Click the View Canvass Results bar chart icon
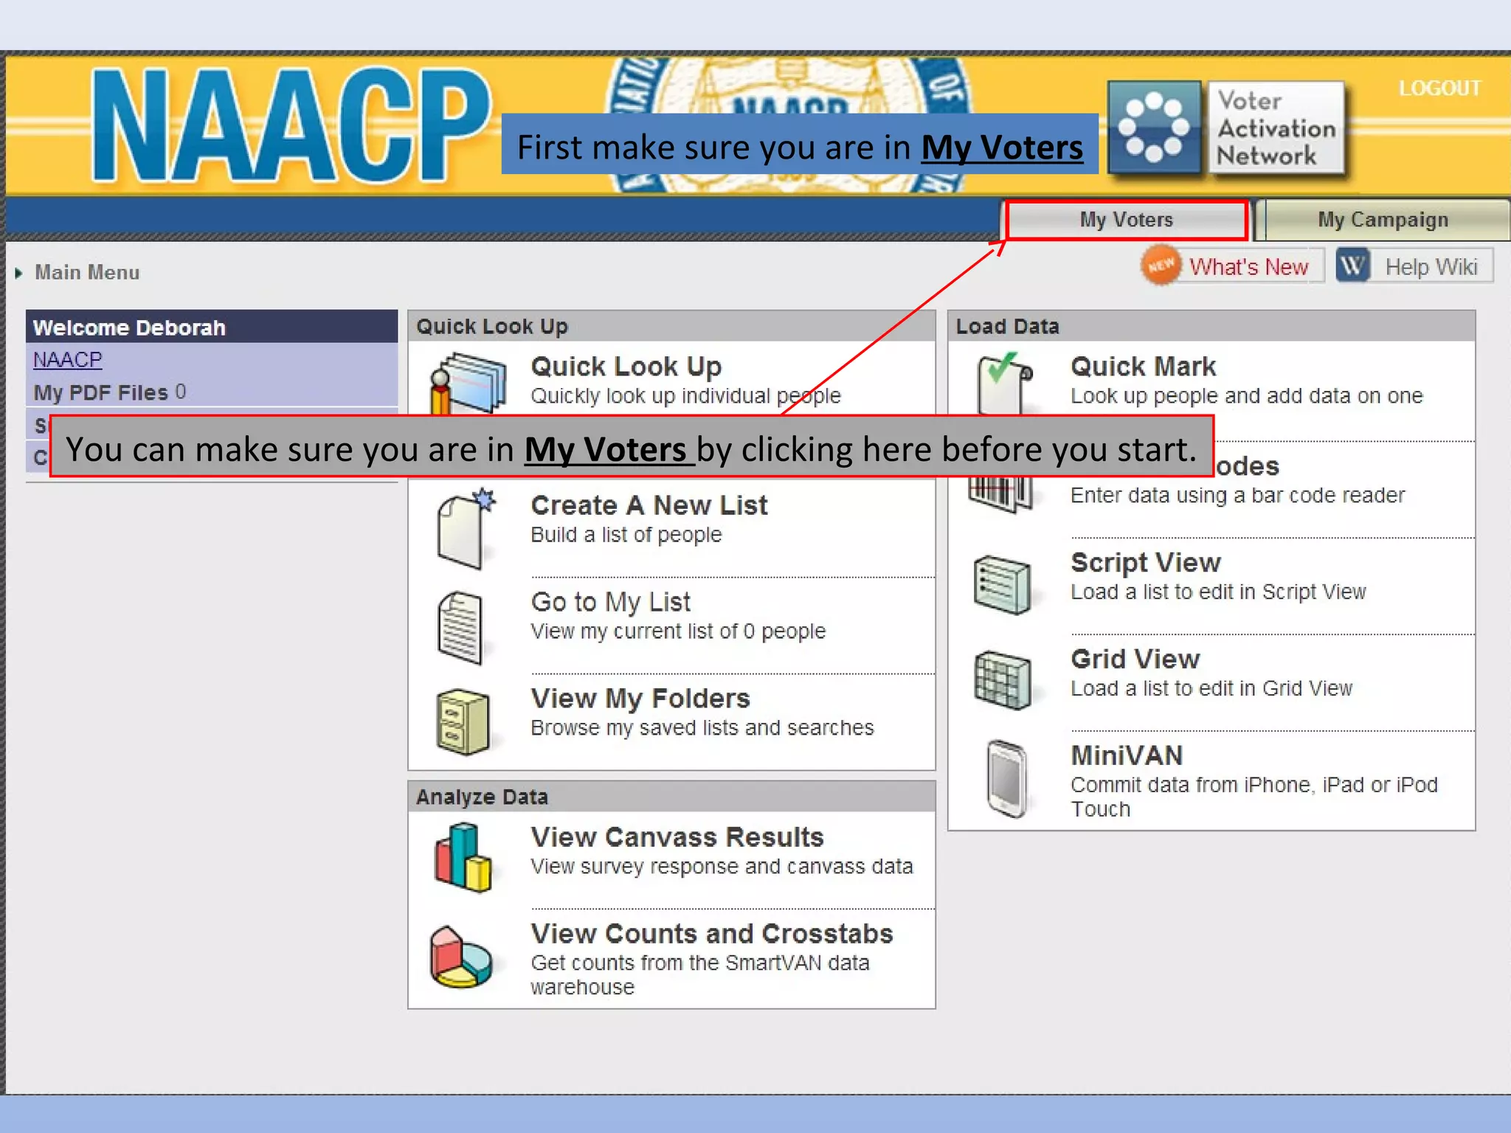1511x1133 pixels. coord(463,858)
